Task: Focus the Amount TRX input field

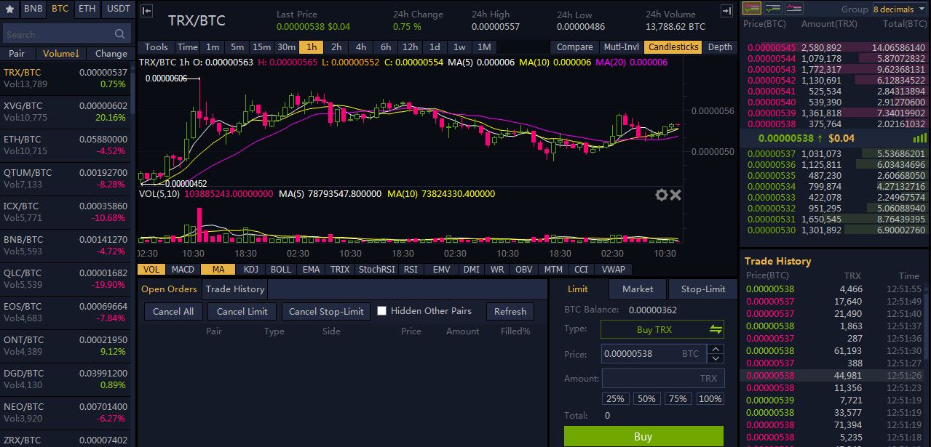Action: (x=662, y=378)
